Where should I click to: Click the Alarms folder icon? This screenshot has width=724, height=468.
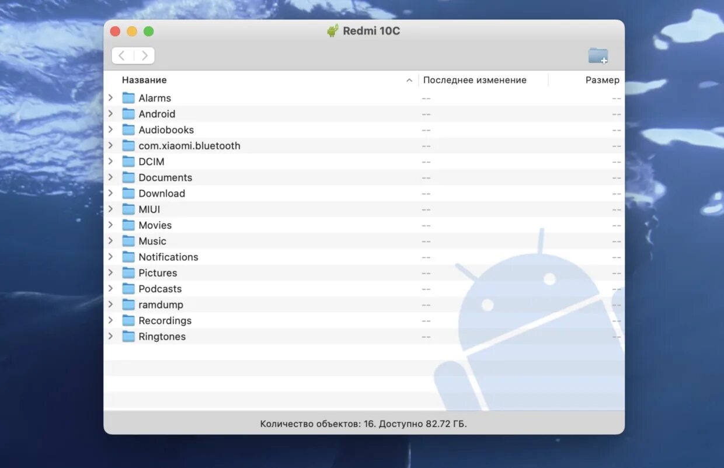click(128, 98)
